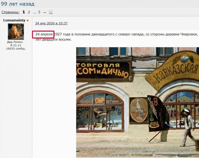Jump to page 5 of thread
Screen dimensions: 199x158
[x=39, y=12]
